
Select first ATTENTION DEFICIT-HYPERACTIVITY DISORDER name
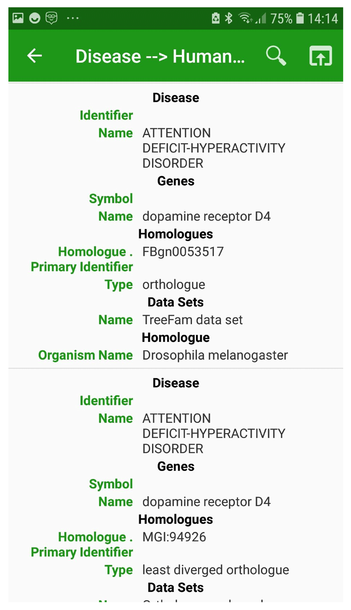(x=214, y=148)
